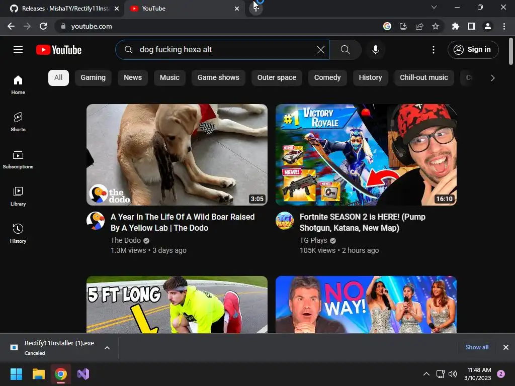Open Library in sidebar
This screenshot has height=386, width=515.
pyautogui.click(x=18, y=196)
